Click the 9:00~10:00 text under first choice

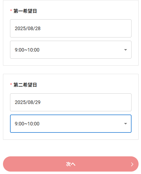[x=27, y=50]
